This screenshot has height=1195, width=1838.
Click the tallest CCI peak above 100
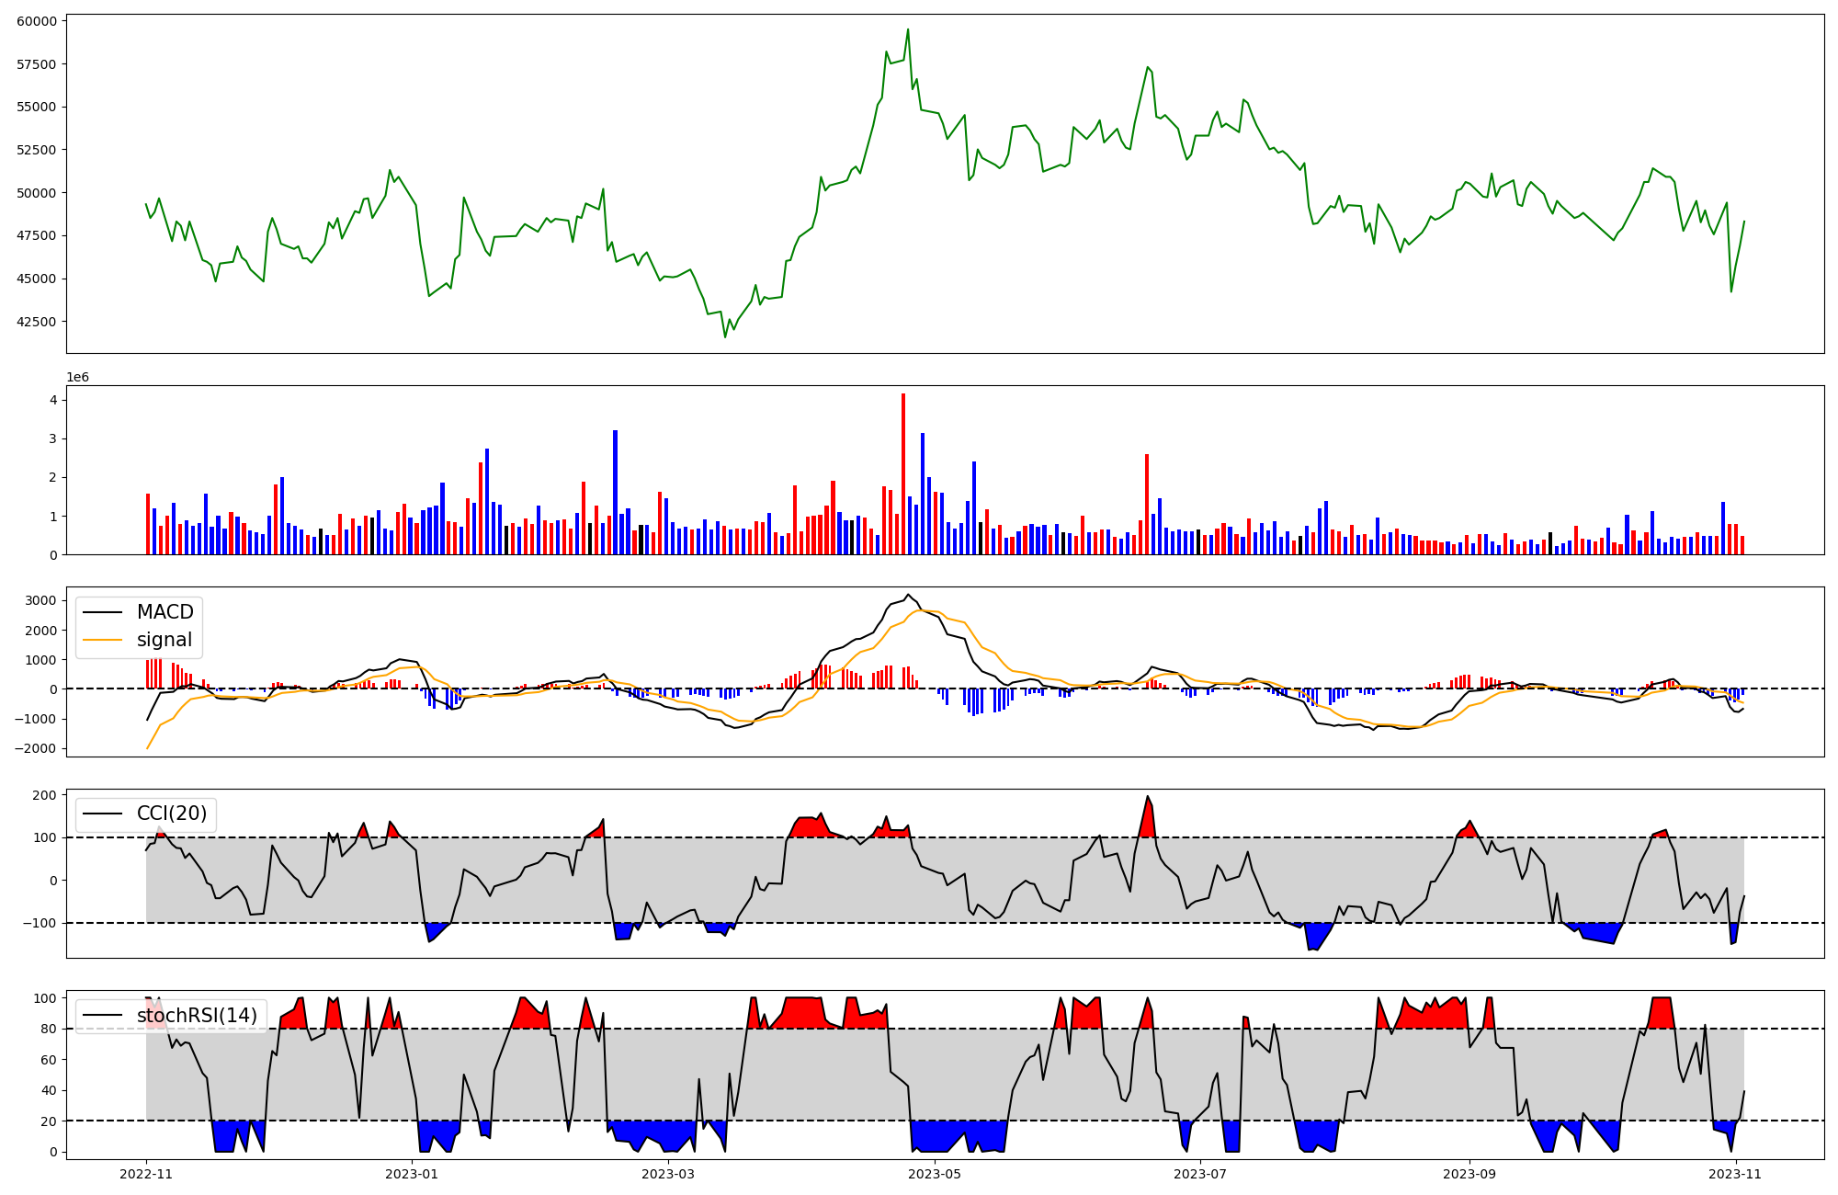click(x=1148, y=798)
